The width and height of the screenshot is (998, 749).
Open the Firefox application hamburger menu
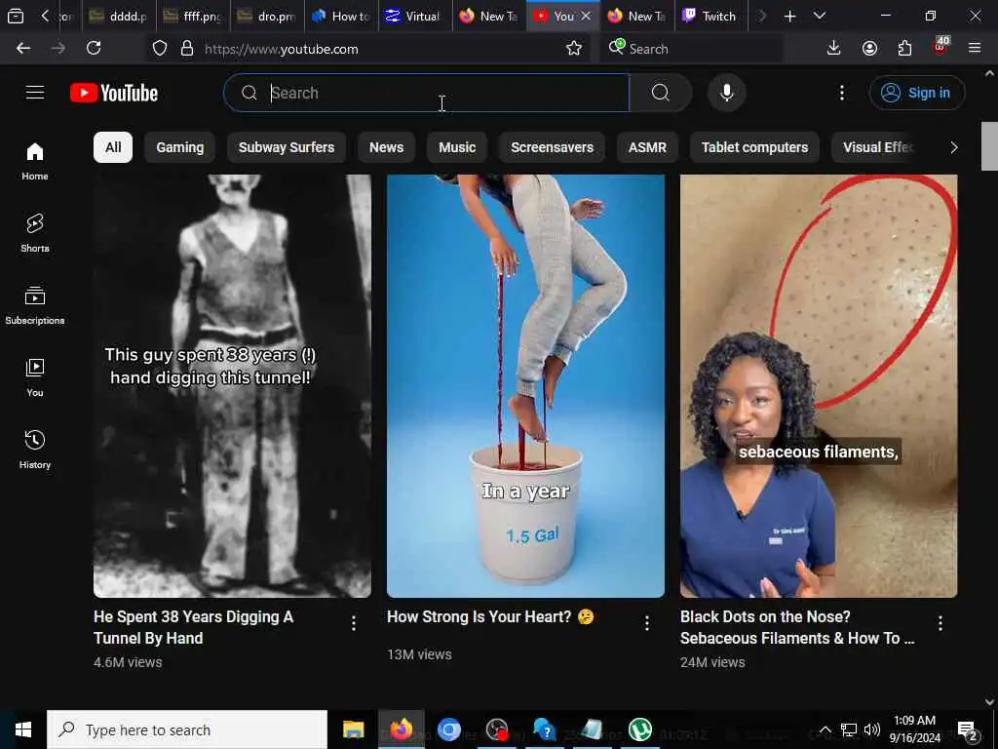pos(975,49)
